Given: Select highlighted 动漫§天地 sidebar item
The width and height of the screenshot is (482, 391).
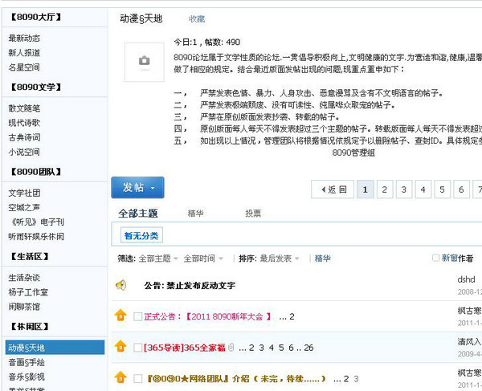Looking at the screenshot, I should click(55, 348).
